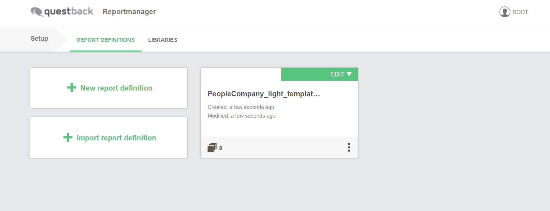Click the green plus icon beside Import
550x211 pixels.
68,137
